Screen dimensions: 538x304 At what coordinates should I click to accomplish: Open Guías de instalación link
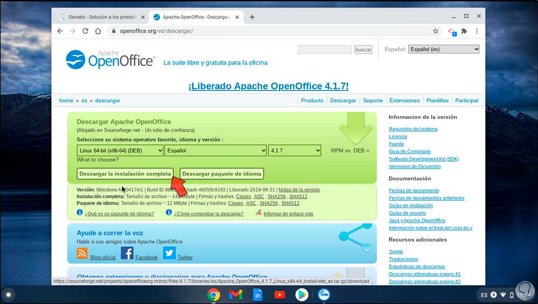(x=410, y=206)
